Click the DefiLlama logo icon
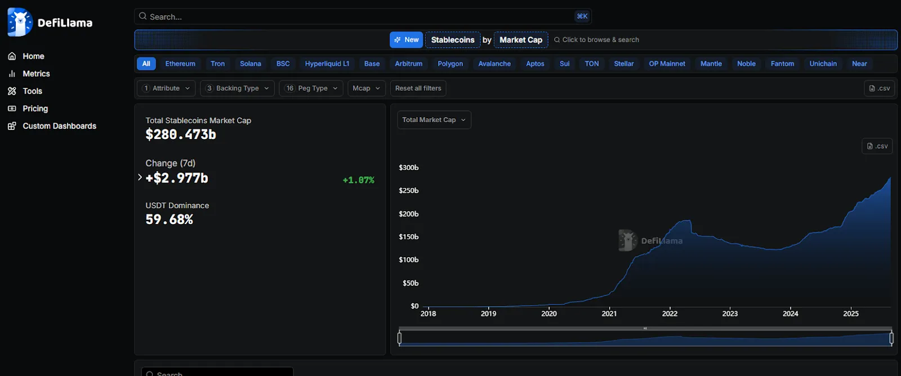The height and width of the screenshot is (376, 901). tap(20, 23)
